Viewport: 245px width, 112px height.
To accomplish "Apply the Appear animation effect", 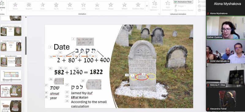I will point(29,6).
